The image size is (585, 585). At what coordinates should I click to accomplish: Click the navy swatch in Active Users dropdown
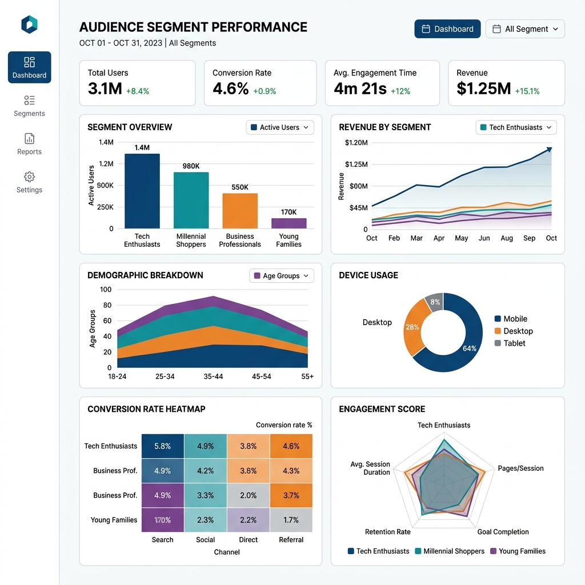(254, 127)
